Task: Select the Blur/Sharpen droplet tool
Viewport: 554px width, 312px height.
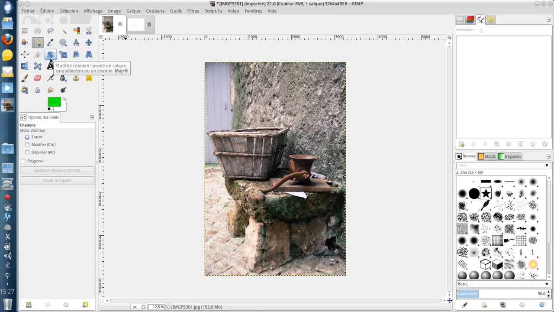Action: (38, 90)
